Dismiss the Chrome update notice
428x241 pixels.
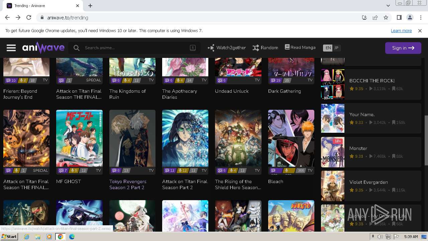pyautogui.click(x=420, y=31)
